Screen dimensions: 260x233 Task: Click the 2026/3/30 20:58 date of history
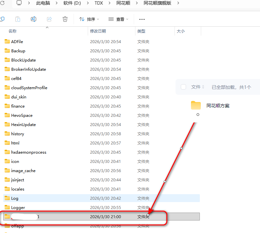pyautogui.click(x=106, y=134)
